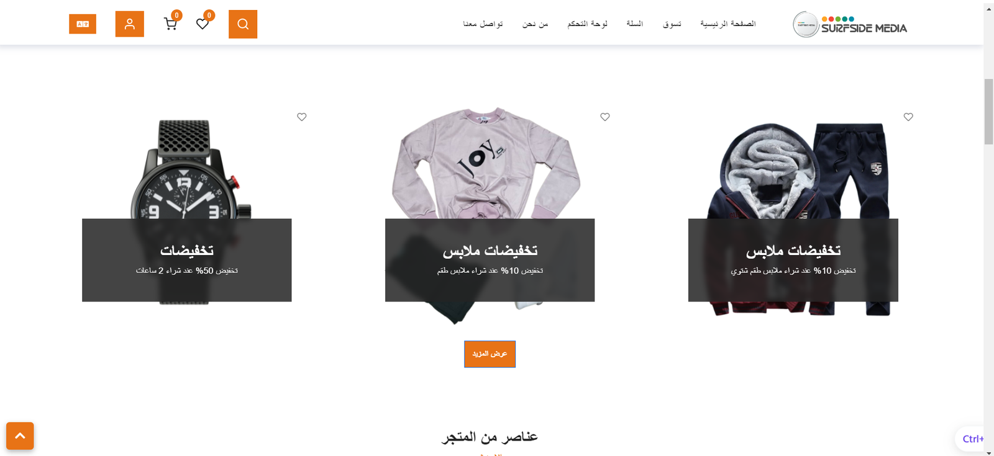The width and height of the screenshot is (994, 456).
Task: Open the search icon in header
Action: [243, 24]
